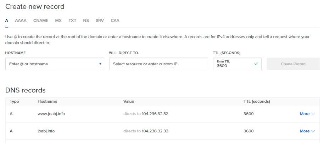This screenshot has height=143, width=335.
Task: Select the A record tab
Action: (x=7, y=20)
